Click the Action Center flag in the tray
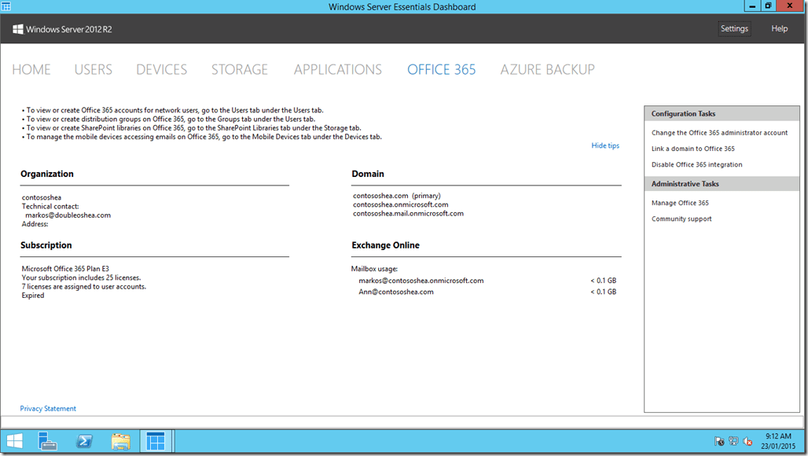808x456 pixels. tap(718, 441)
